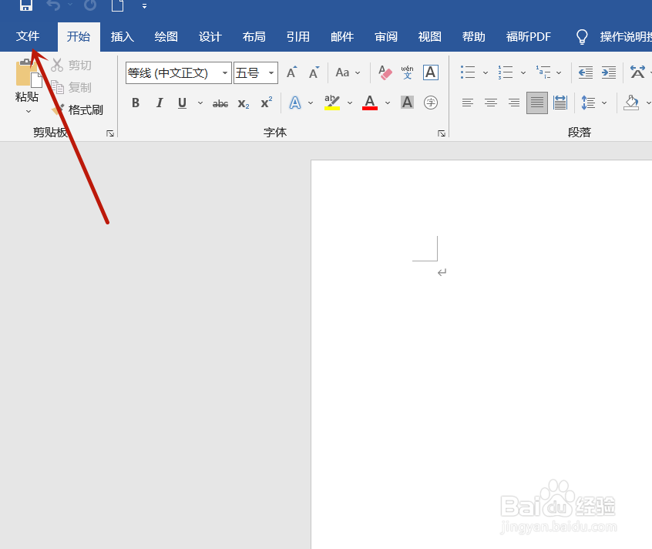Click the save icon in quick access toolbar
Screen dimensions: 652x549
[25, 6]
